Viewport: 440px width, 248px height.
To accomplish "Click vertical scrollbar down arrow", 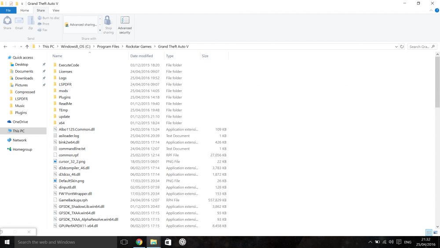I will (x=437, y=227).
